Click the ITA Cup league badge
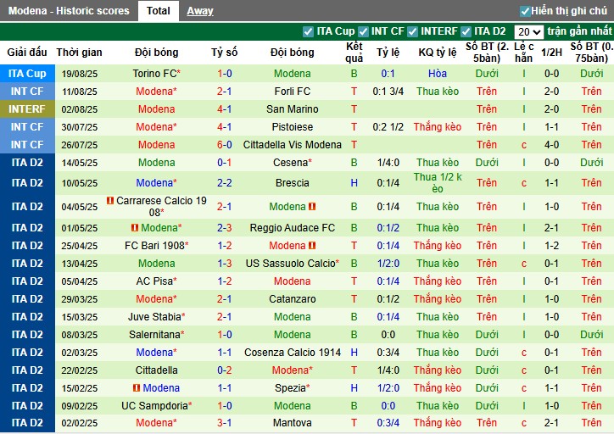 coord(27,74)
